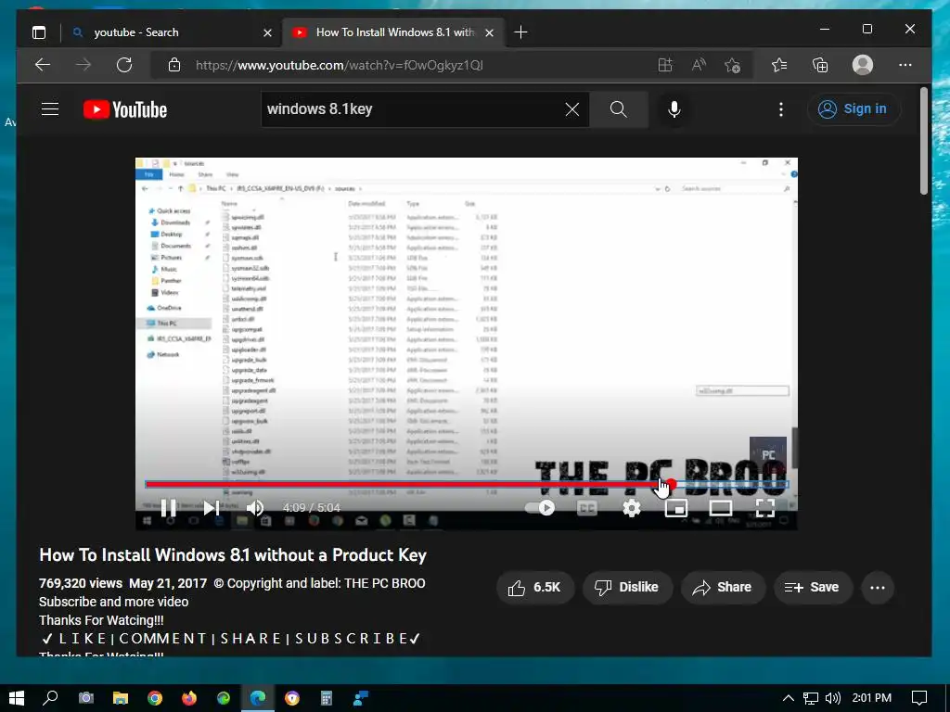
Task: Go back to the previous page
Action: pyautogui.click(x=43, y=65)
